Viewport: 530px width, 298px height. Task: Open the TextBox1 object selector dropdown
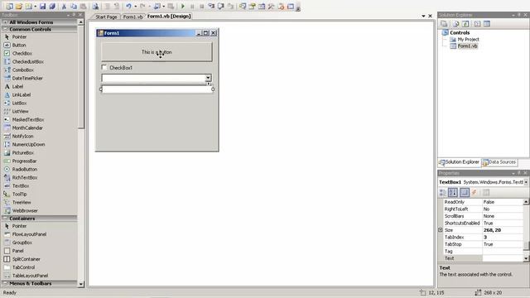(x=526, y=182)
